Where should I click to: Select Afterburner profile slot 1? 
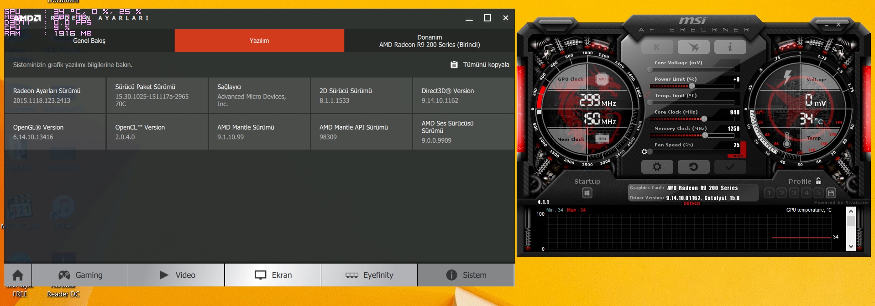[770, 193]
